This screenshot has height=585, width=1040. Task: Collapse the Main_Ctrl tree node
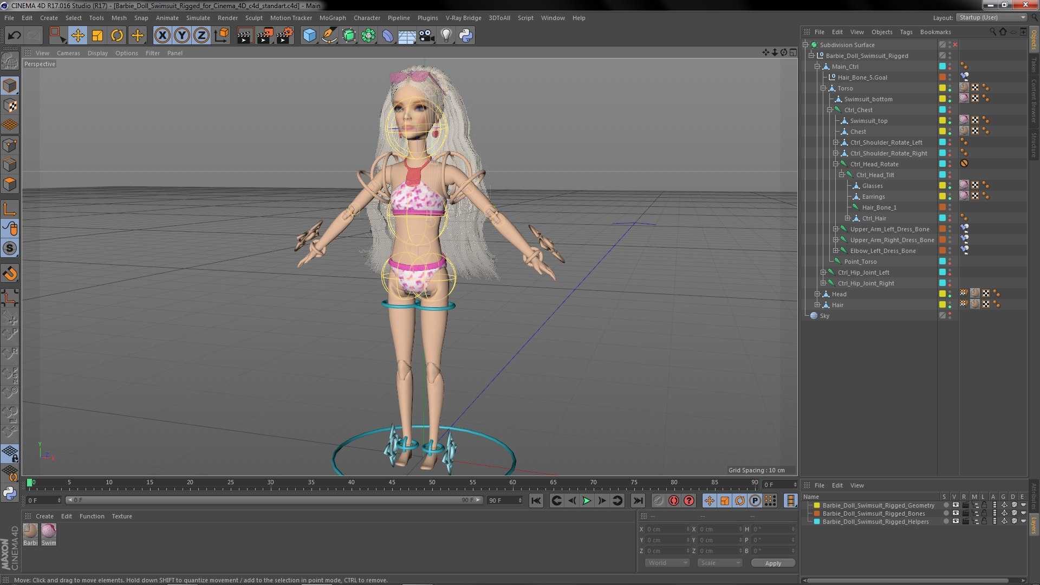coord(817,67)
